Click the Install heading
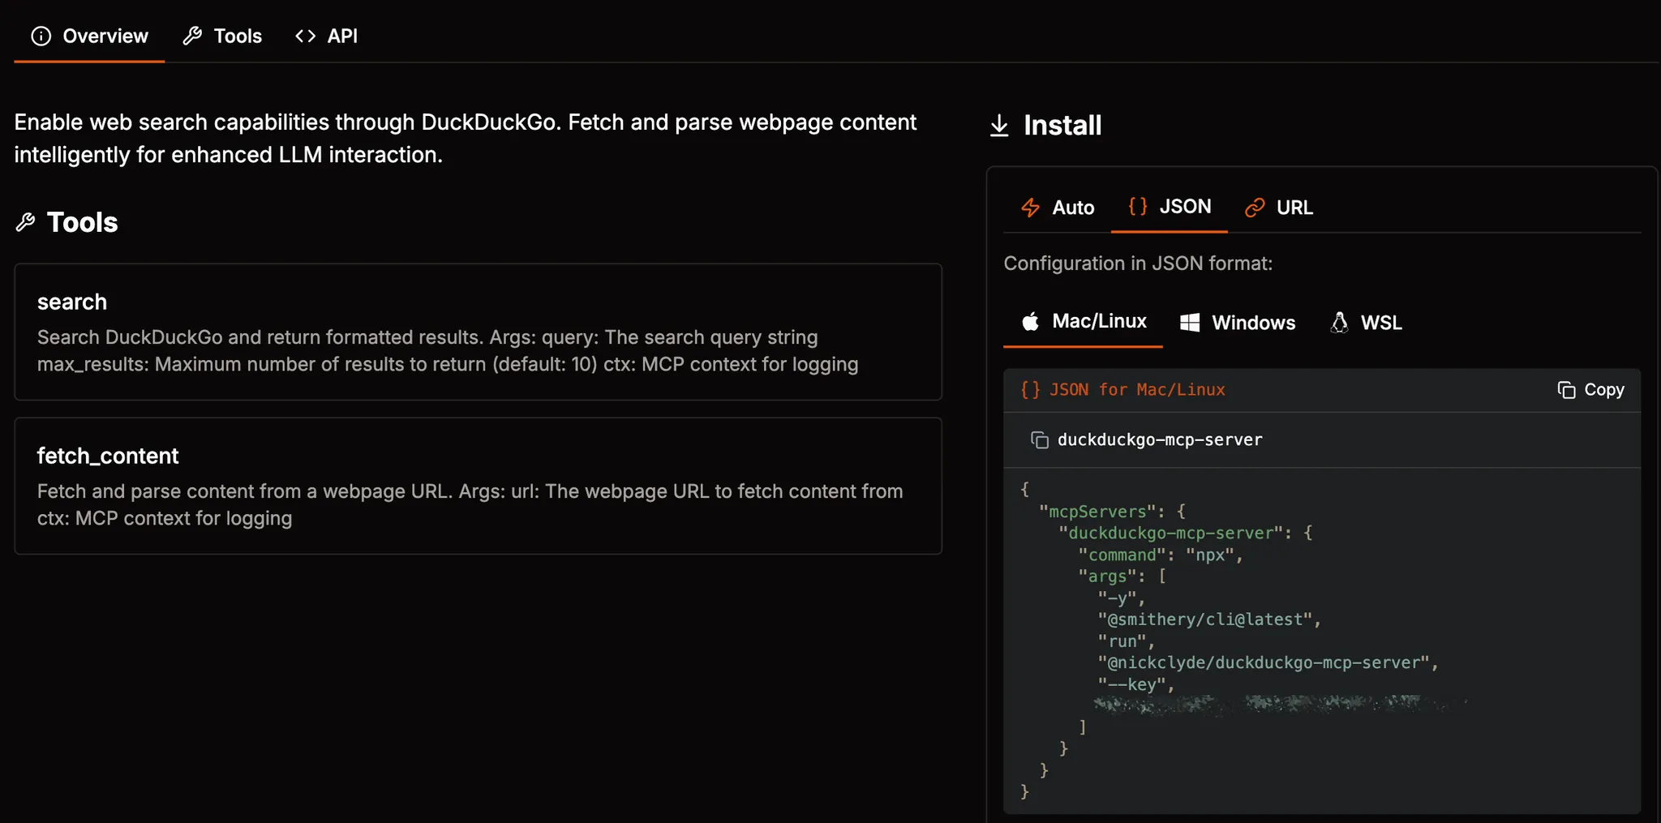This screenshot has height=823, width=1661. [1062, 126]
